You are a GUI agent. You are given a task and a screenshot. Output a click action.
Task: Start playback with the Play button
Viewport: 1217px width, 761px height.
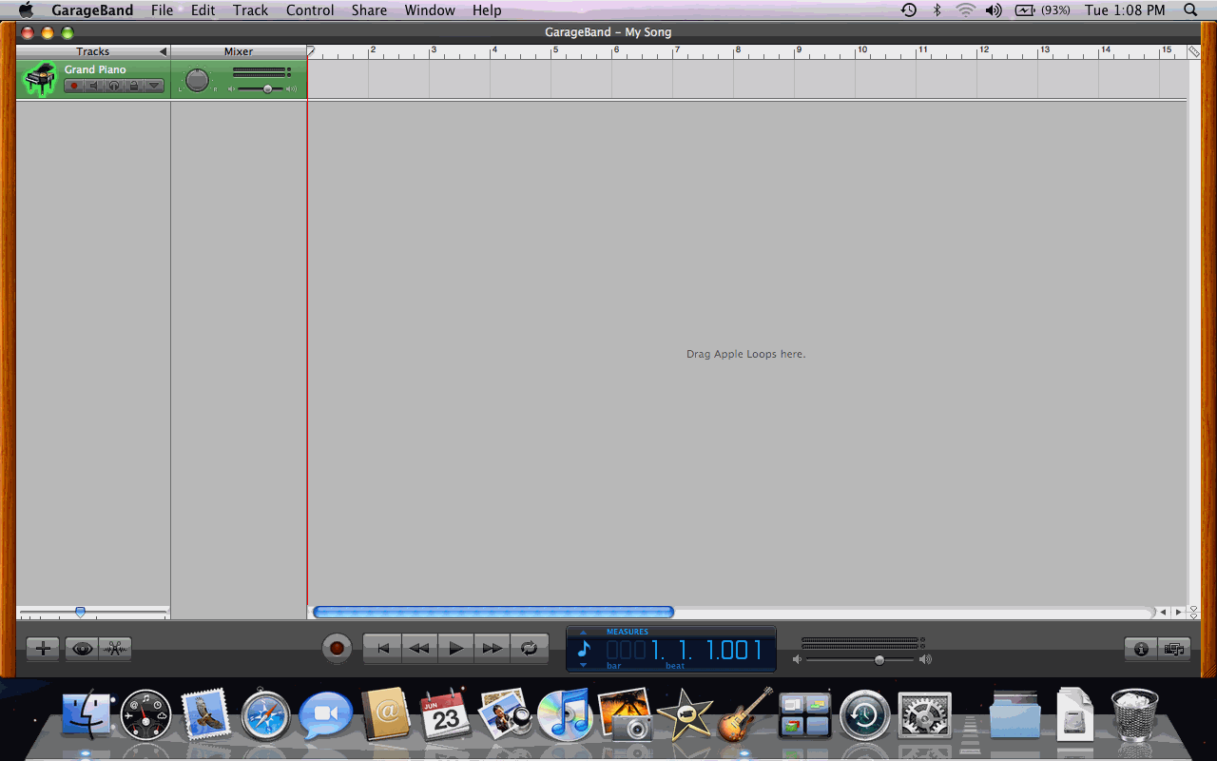tap(455, 649)
